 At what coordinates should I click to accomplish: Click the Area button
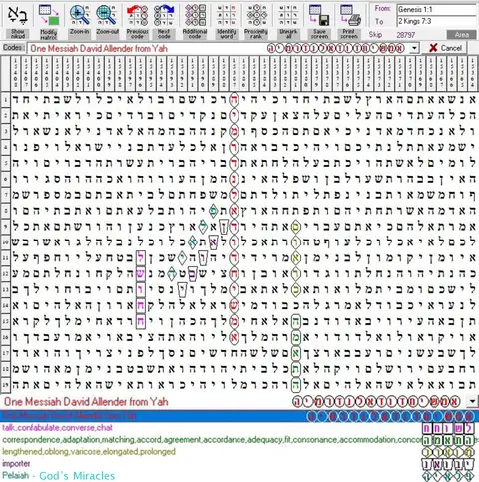pos(462,35)
